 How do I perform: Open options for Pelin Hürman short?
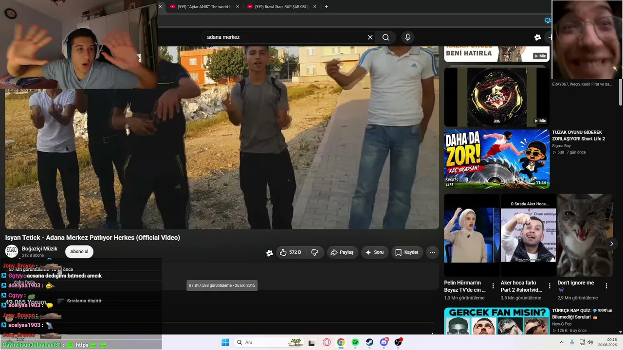coord(493,286)
